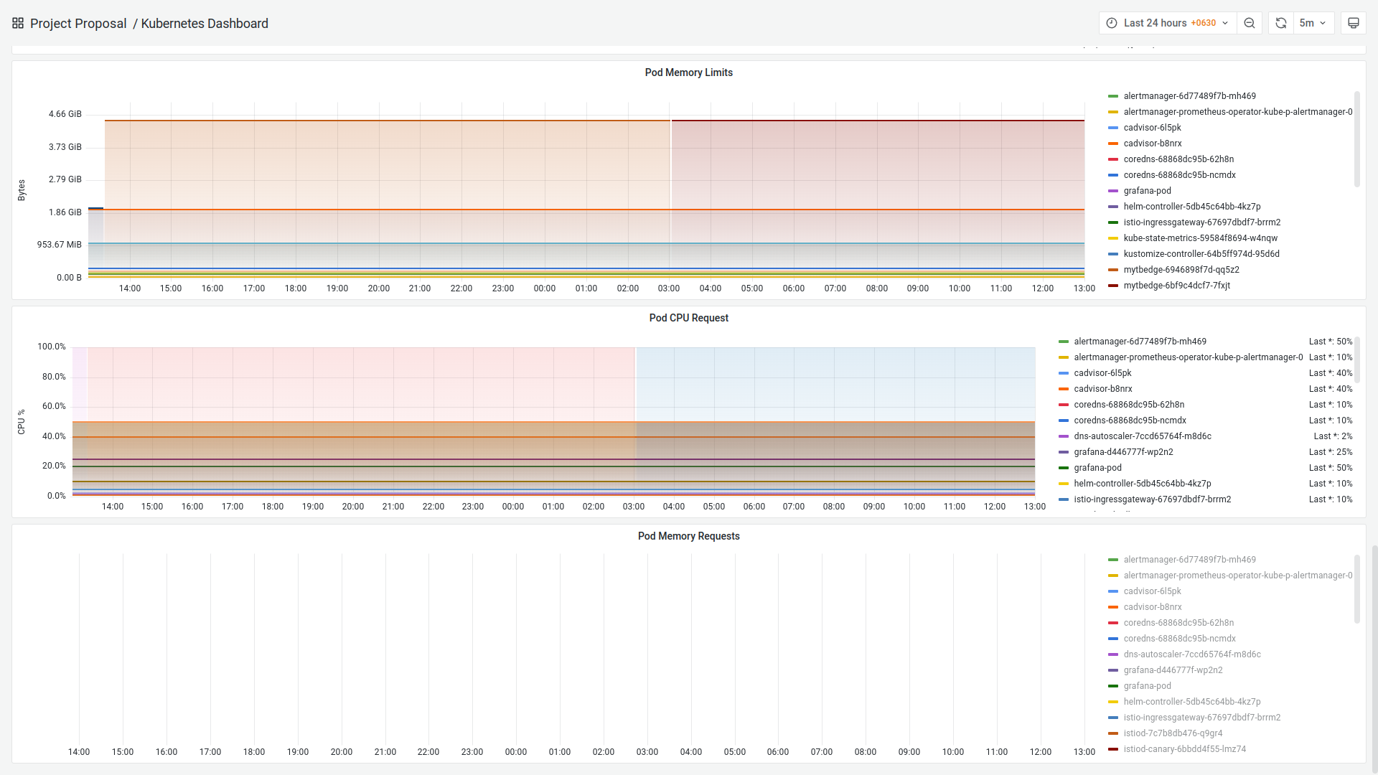
Task: Click the Kubernetes Dashboard breadcrumb title
Action: coord(205,24)
